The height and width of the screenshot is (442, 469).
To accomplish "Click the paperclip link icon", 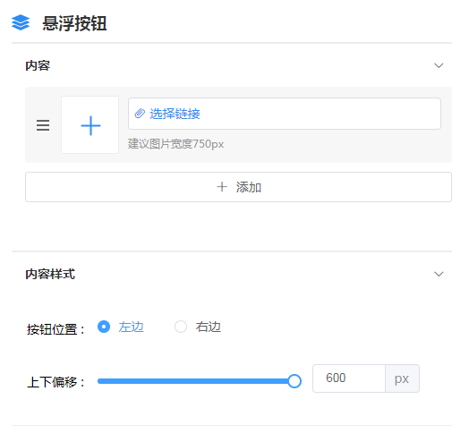I will coord(140,114).
